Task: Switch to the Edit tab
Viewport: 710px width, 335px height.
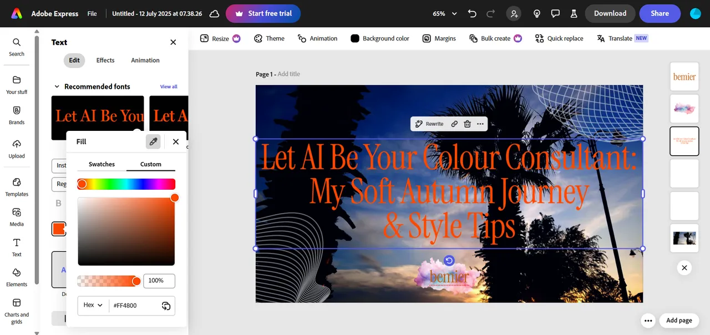Action: pos(74,60)
